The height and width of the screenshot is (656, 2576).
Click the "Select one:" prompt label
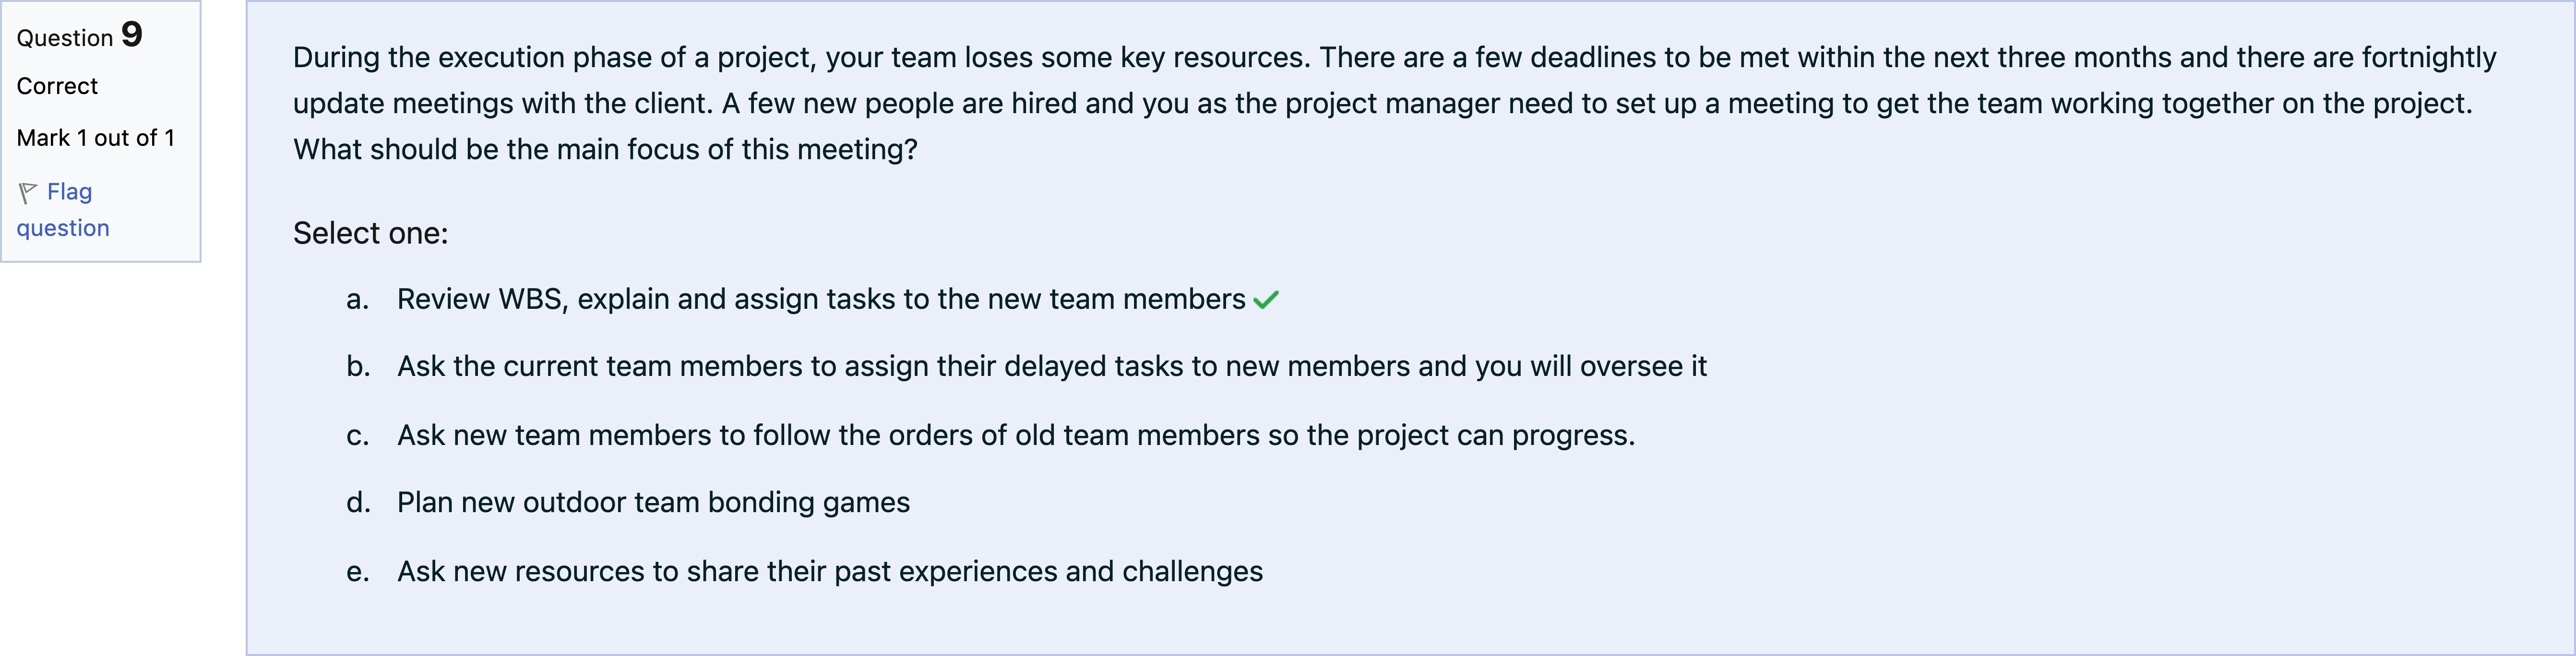(370, 234)
